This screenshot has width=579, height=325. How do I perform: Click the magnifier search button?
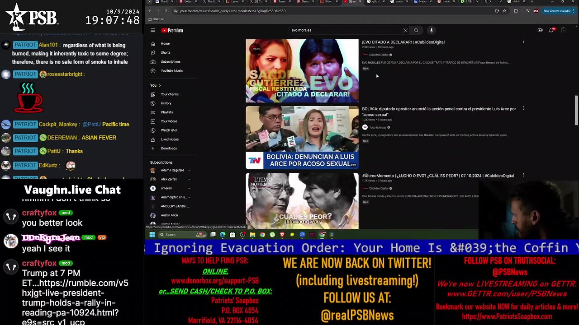point(416,30)
